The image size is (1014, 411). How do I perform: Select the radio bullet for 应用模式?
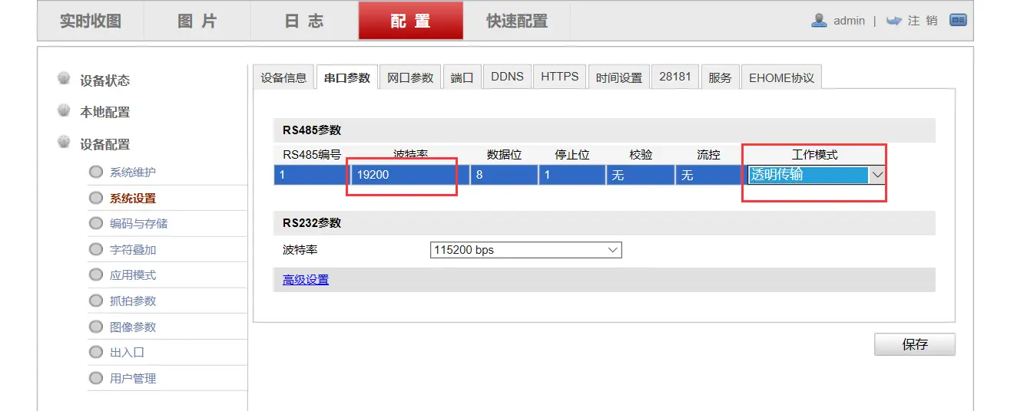click(96, 275)
